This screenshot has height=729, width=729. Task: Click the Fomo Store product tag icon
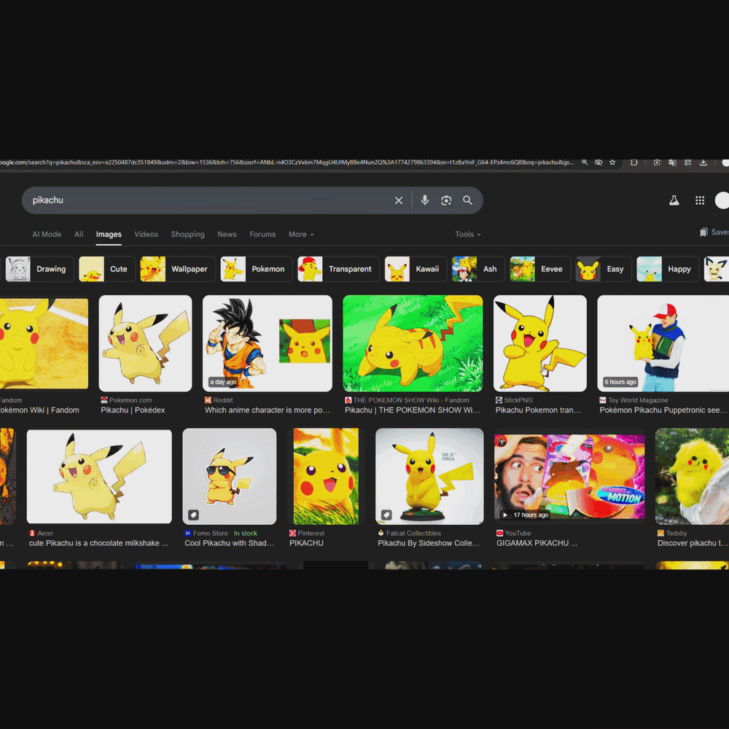point(193,515)
